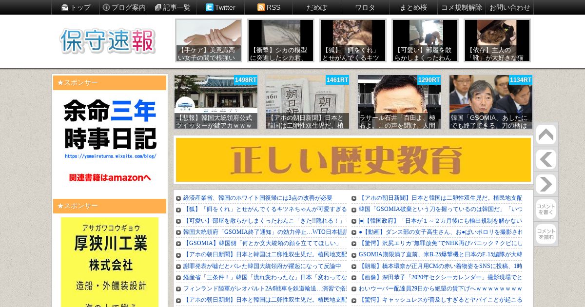Click yomeireturns.wixsite.com blog URL text

[x=110, y=156]
